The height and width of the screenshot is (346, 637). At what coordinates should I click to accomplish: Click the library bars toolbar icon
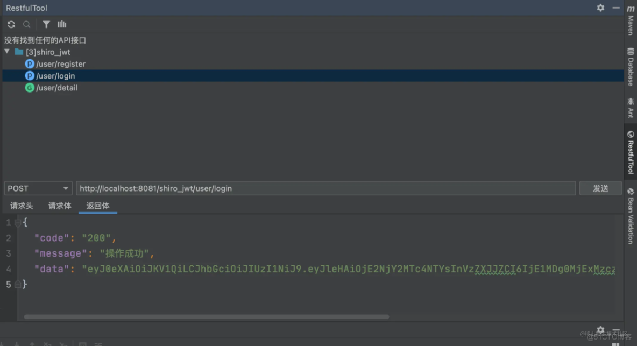[x=62, y=24]
